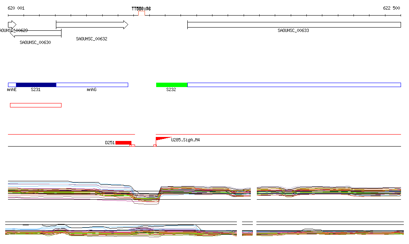409x244 pixels.
Task: Select the SAOUHSC_00632 gene arrow
Action: pyautogui.click(x=91, y=25)
